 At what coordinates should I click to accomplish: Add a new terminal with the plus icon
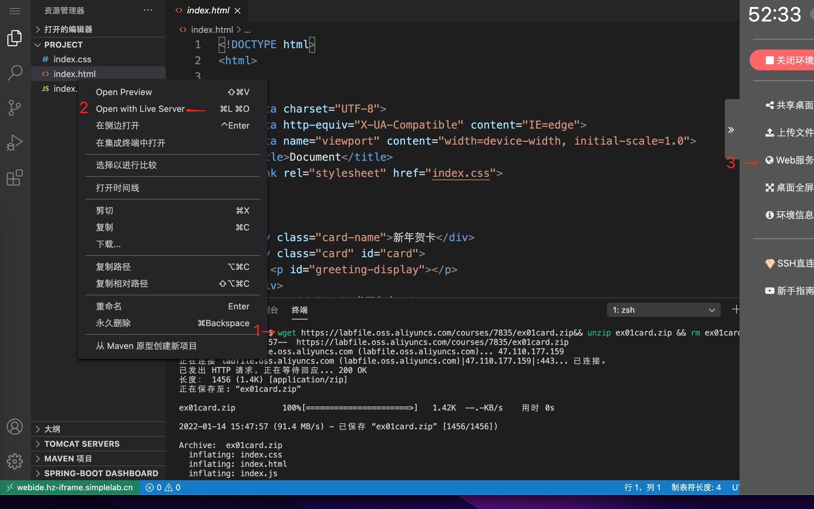(x=736, y=309)
